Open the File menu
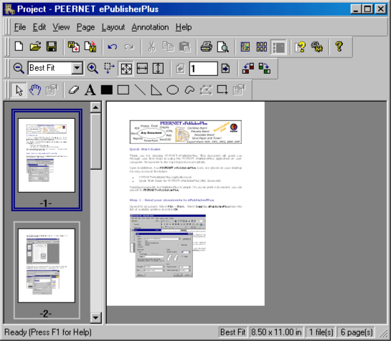This screenshot has width=391, height=341. tap(20, 27)
